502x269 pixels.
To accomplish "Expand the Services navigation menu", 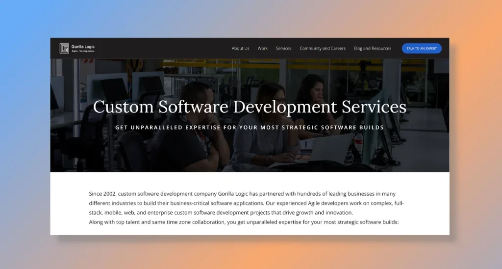I will (283, 48).
